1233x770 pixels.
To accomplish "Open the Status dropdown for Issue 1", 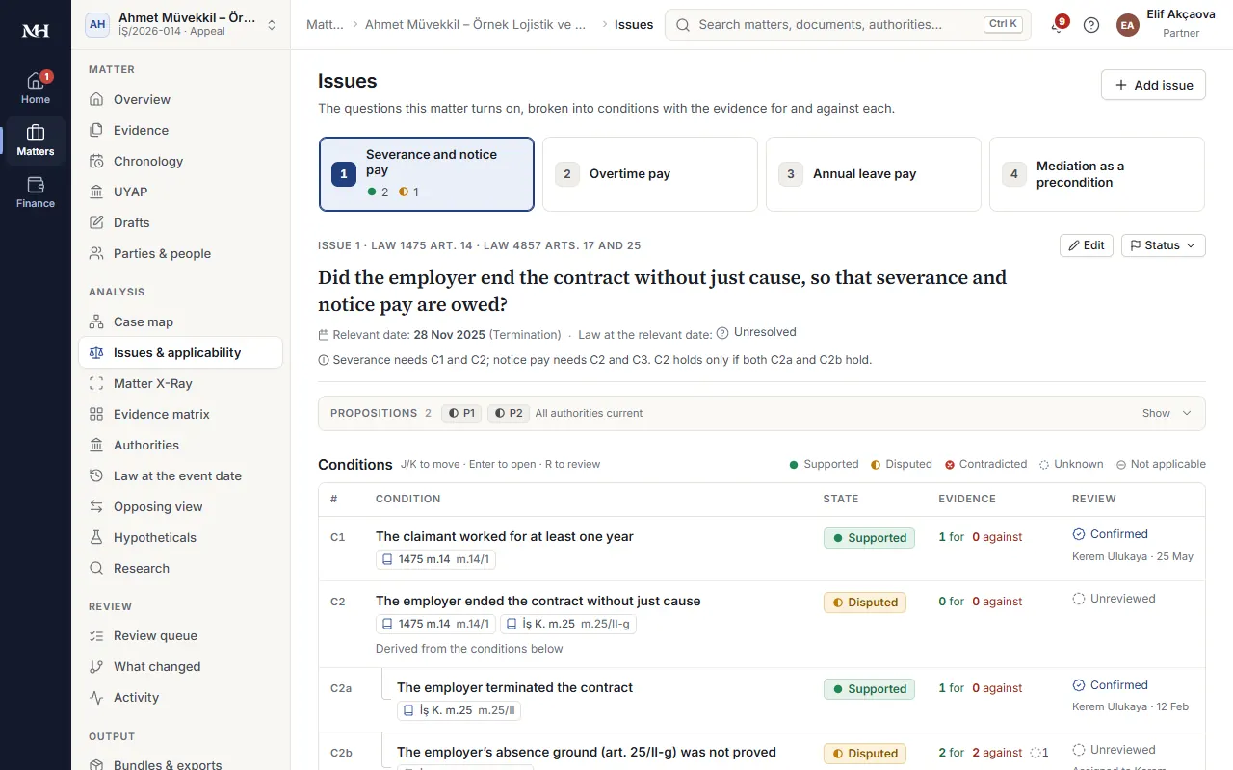I will (1163, 245).
